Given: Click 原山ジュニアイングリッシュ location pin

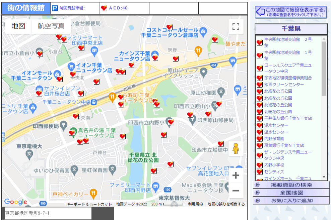Looking at the screenshot, I should click(203, 73).
